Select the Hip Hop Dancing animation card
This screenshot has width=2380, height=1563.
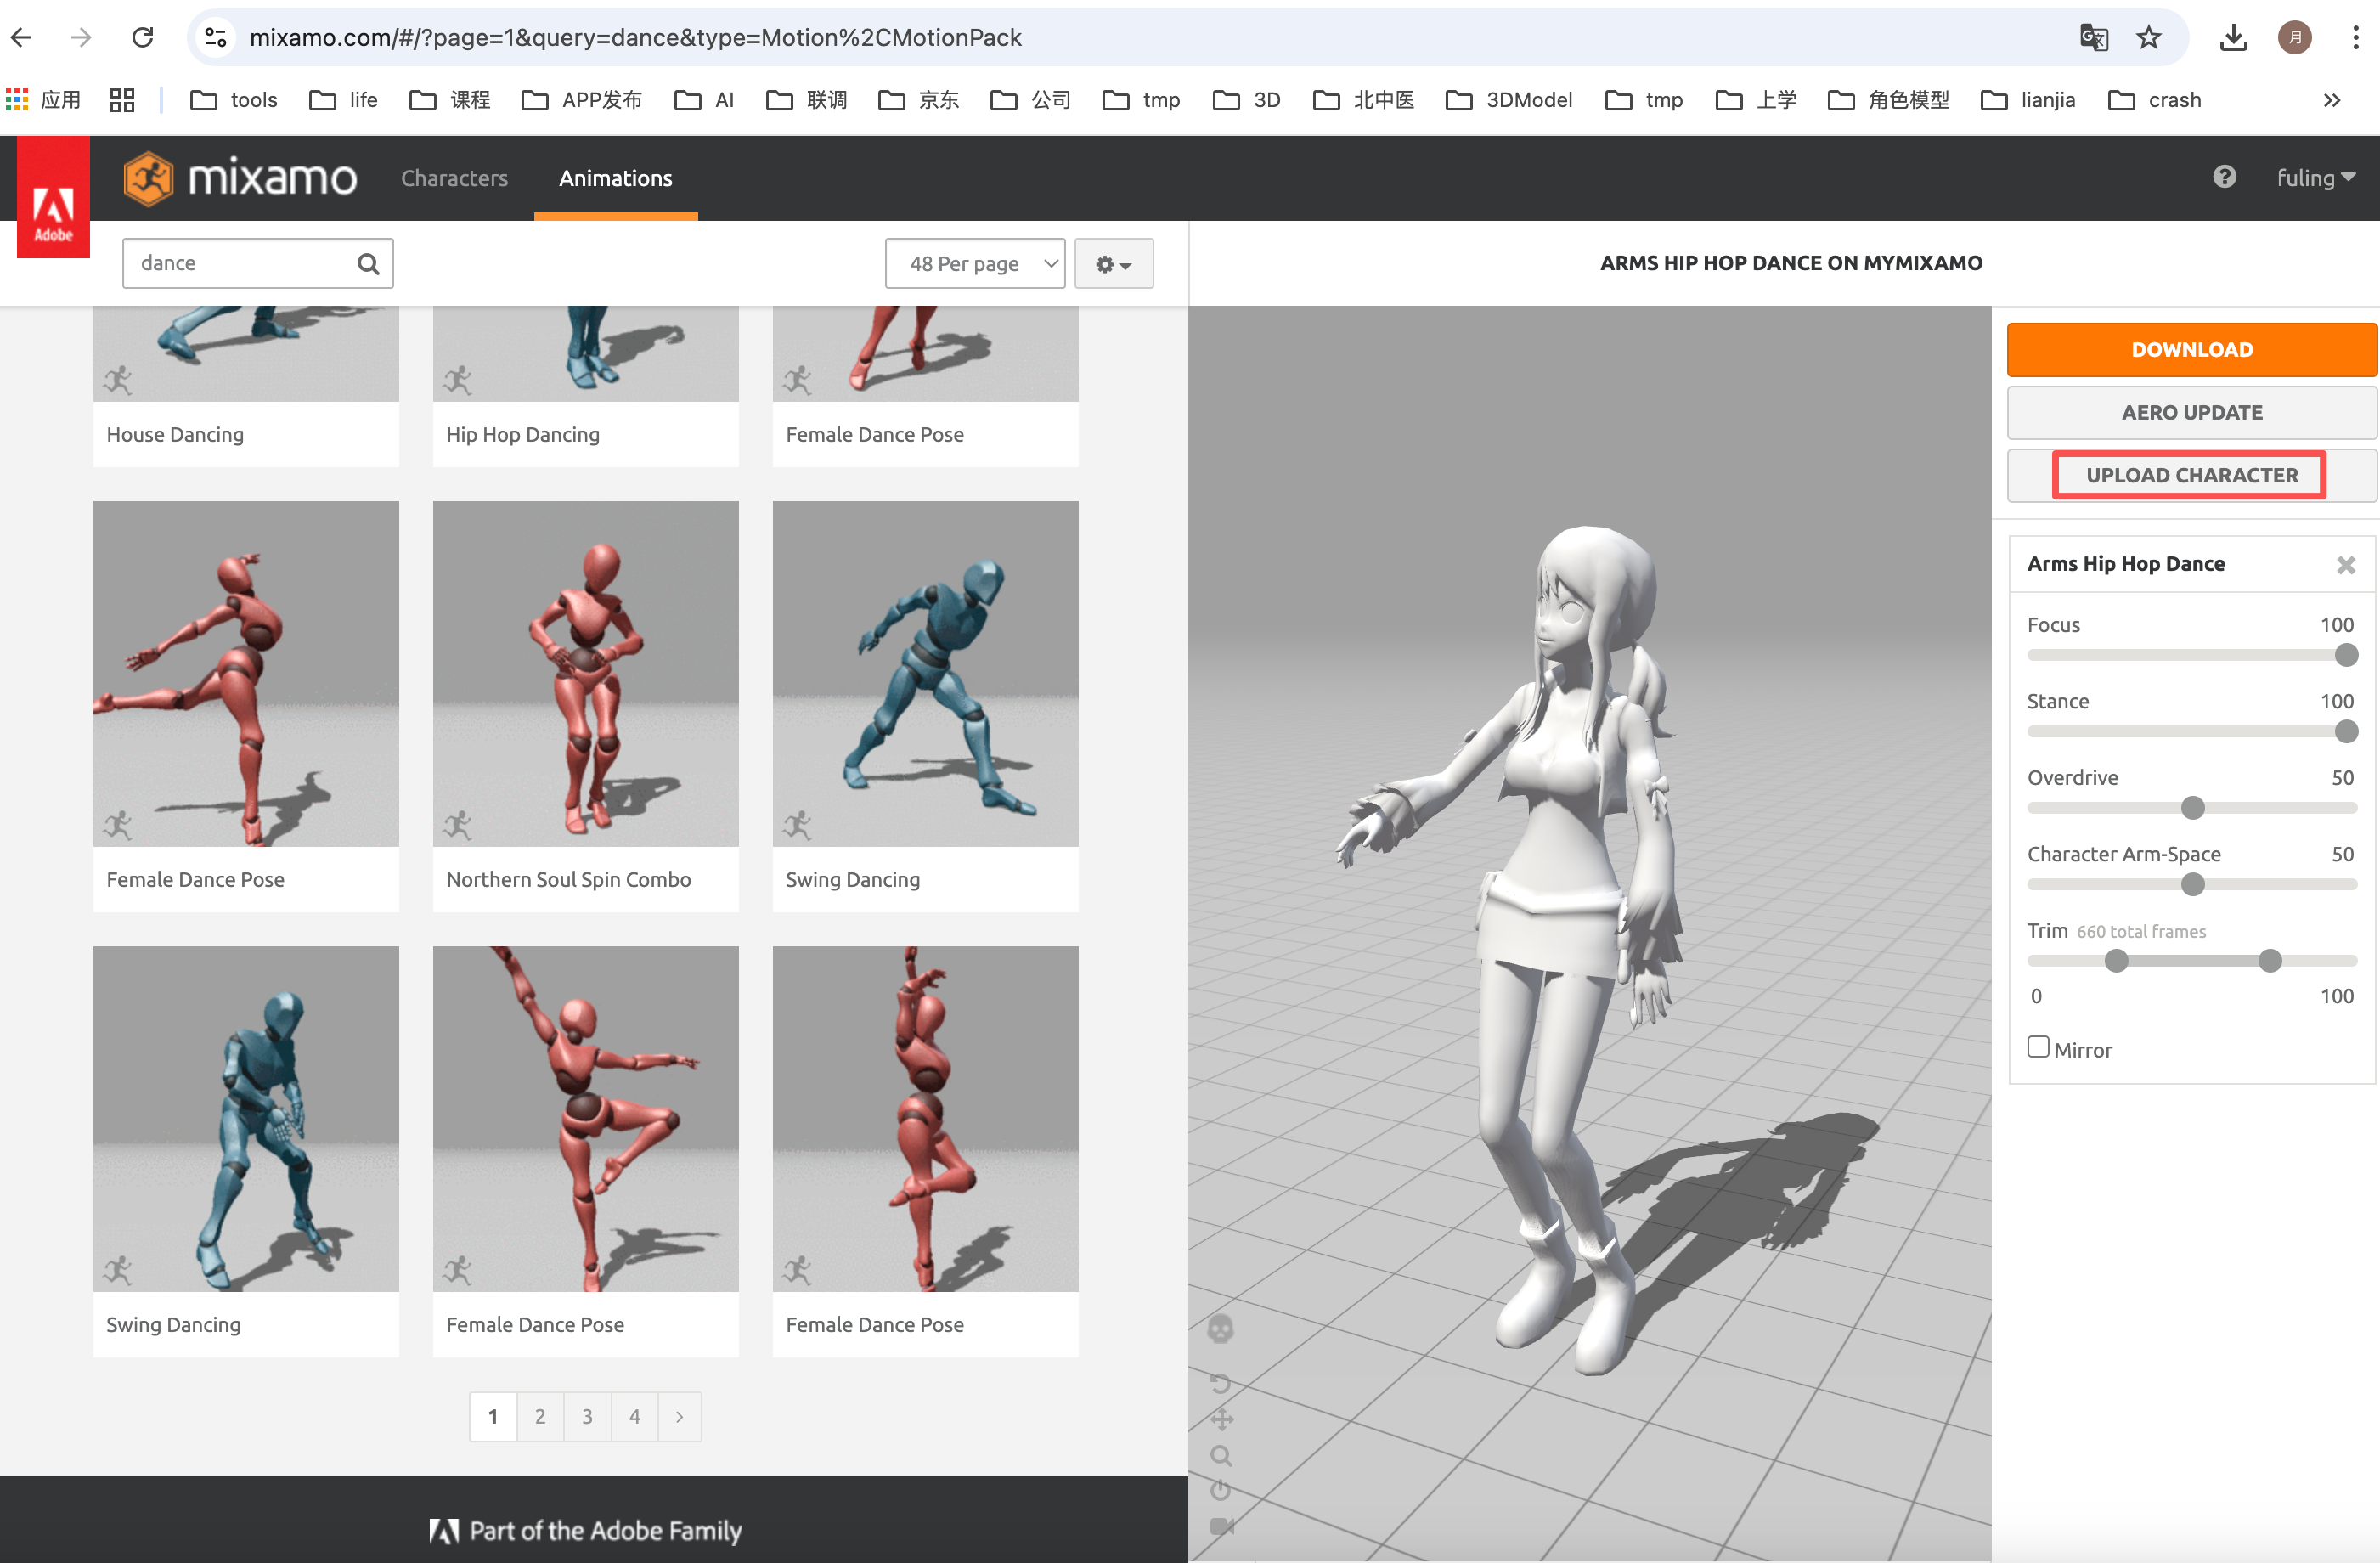click(586, 386)
